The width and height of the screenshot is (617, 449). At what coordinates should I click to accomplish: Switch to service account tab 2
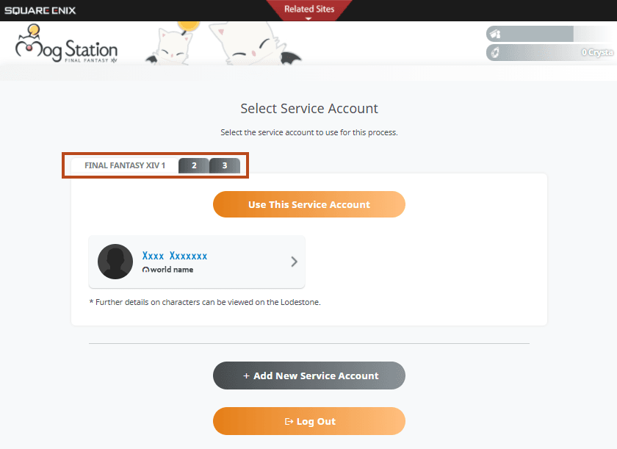pyautogui.click(x=194, y=166)
